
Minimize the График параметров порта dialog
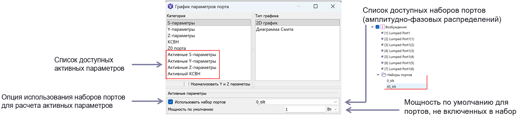point(299,6)
